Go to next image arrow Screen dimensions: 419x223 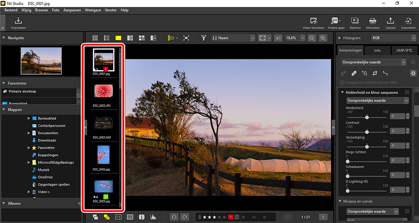pos(324,217)
